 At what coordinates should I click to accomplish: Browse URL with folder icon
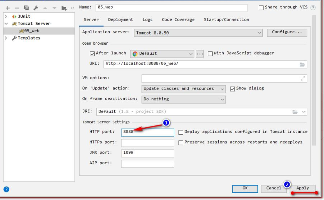click(x=302, y=65)
